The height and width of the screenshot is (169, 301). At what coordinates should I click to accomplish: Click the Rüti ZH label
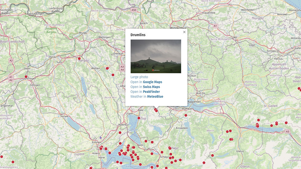pos(201,93)
